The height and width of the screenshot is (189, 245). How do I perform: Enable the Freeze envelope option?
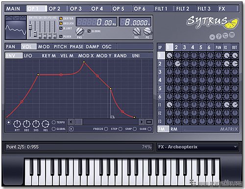[x=106, y=129]
